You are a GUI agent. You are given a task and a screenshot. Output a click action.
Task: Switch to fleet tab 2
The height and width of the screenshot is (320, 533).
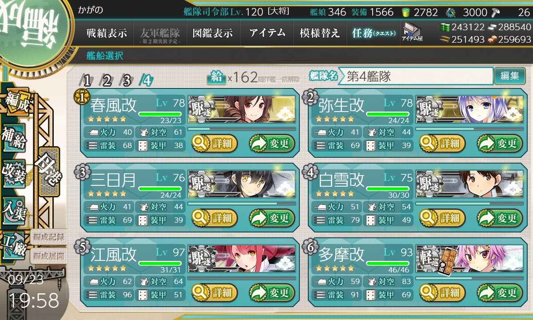click(107, 80)
